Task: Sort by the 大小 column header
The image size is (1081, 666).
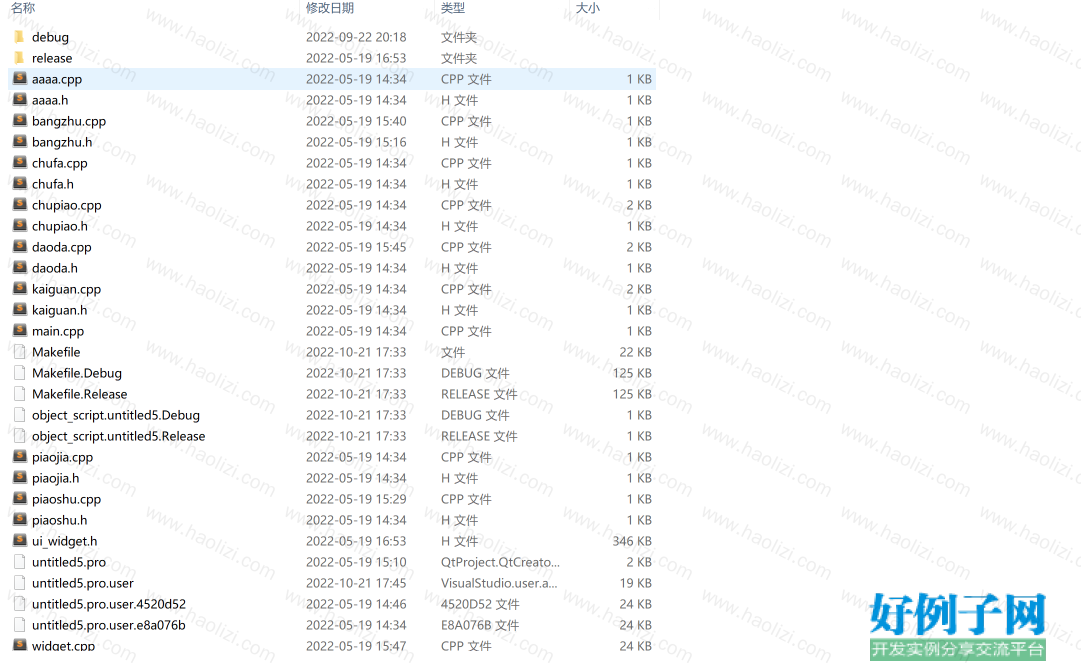Action: (x=588, y=8)
